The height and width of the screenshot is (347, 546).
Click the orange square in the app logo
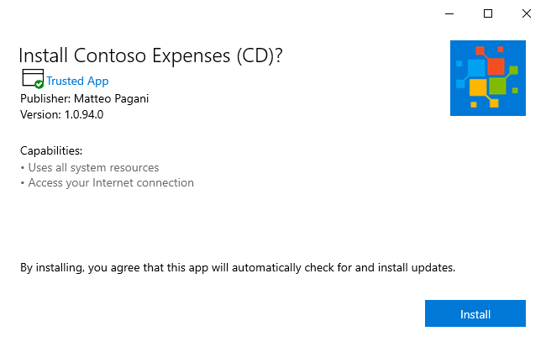tap(496, 66)
